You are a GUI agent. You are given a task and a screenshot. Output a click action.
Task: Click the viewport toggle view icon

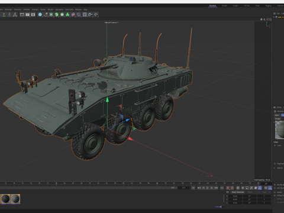(270, 19)
